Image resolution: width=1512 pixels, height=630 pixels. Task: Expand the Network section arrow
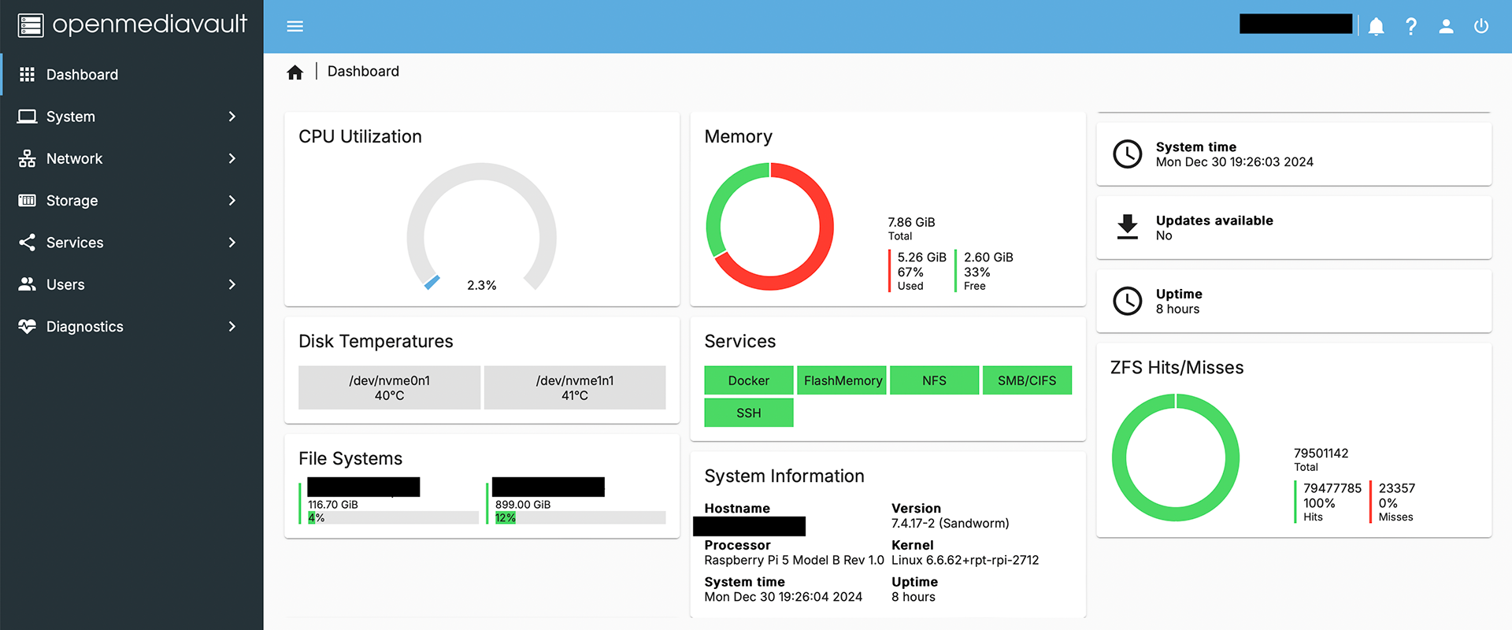pyautogui.click(x=232, y=158)
